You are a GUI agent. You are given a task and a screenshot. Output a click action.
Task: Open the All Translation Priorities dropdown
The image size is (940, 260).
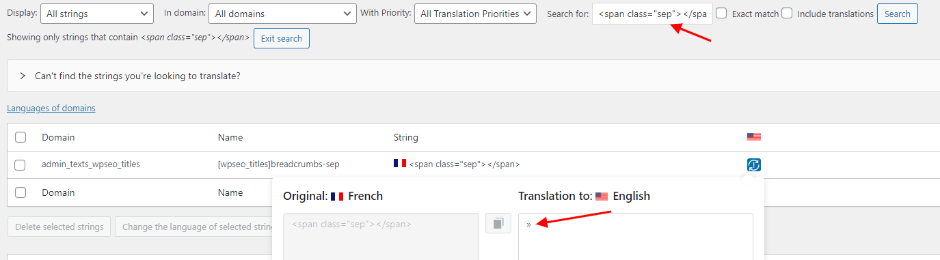tap(475, 14)
